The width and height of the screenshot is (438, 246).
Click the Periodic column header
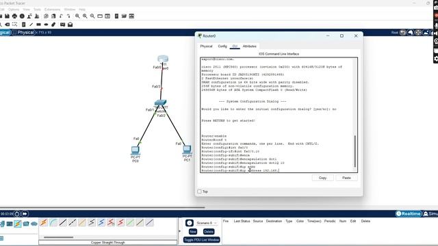pos(330,221)
